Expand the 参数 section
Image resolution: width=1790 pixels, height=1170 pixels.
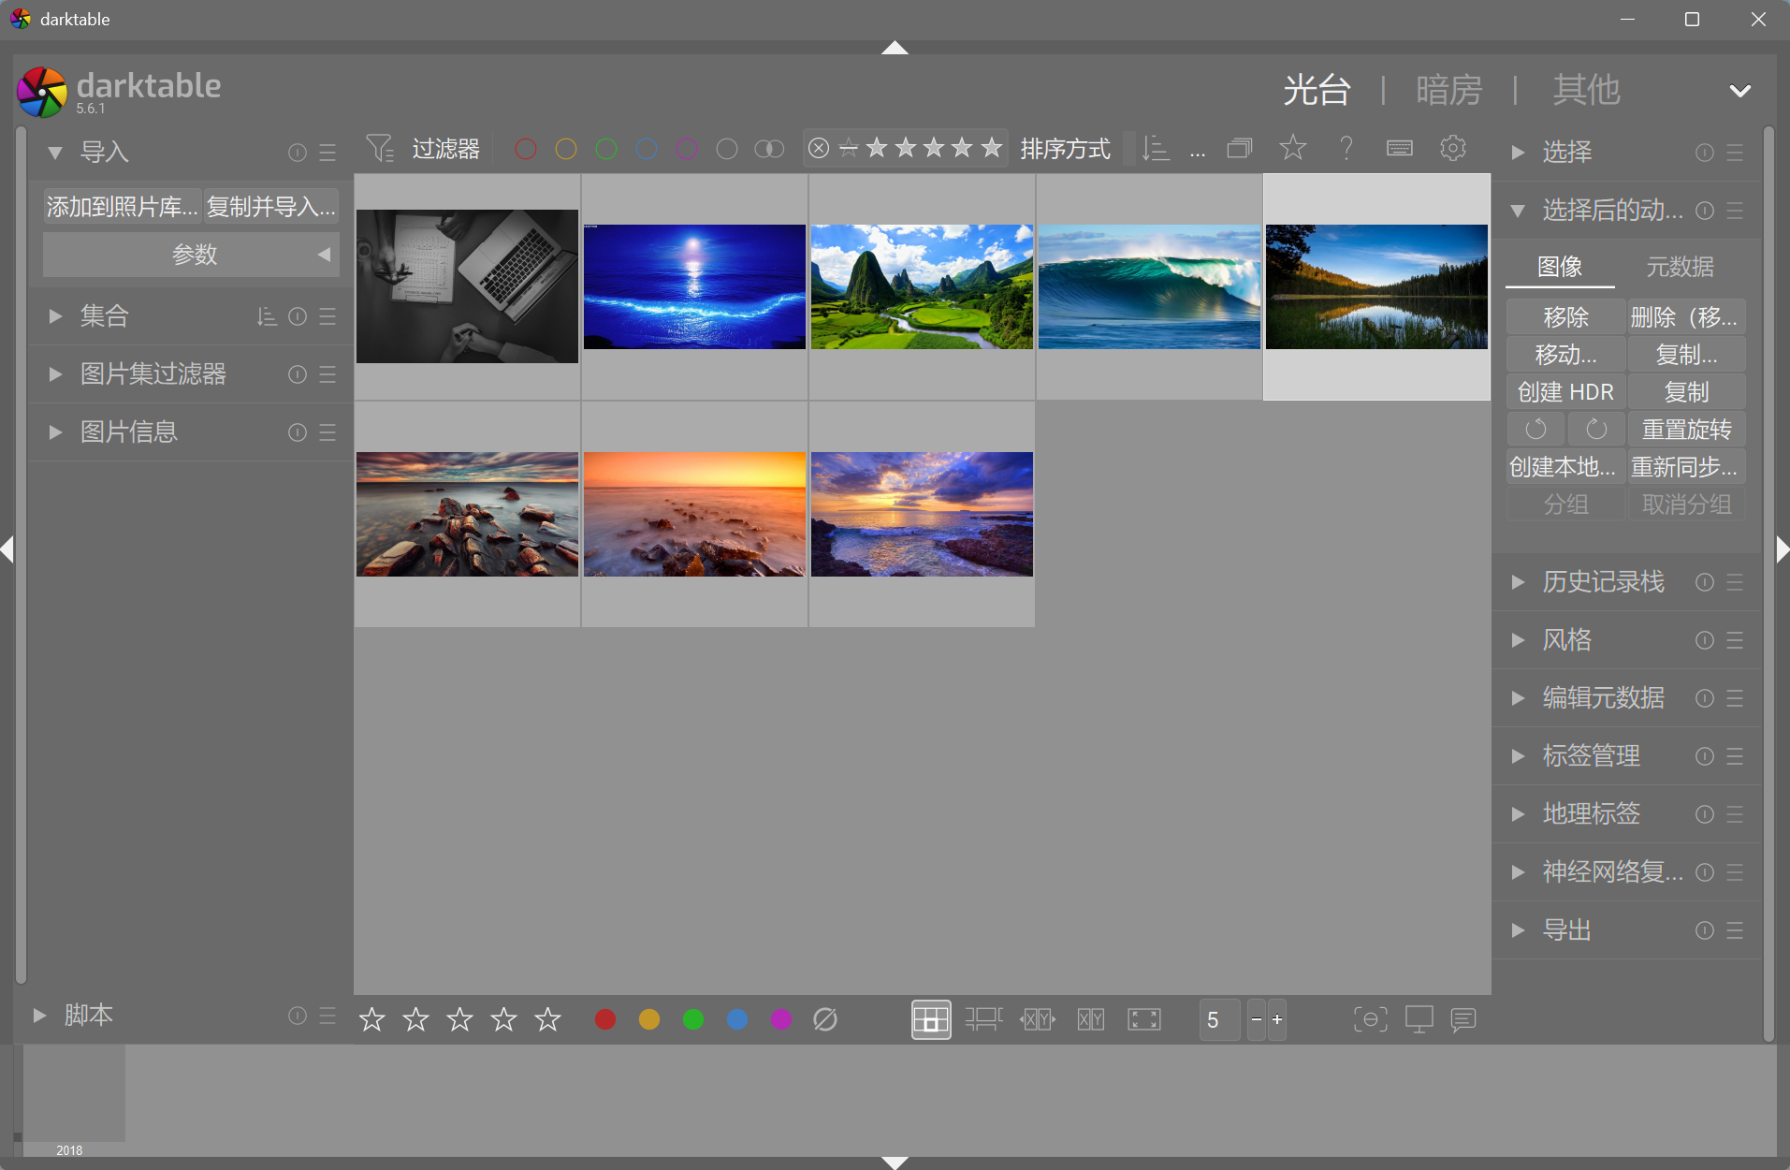[x=191, y=255]
